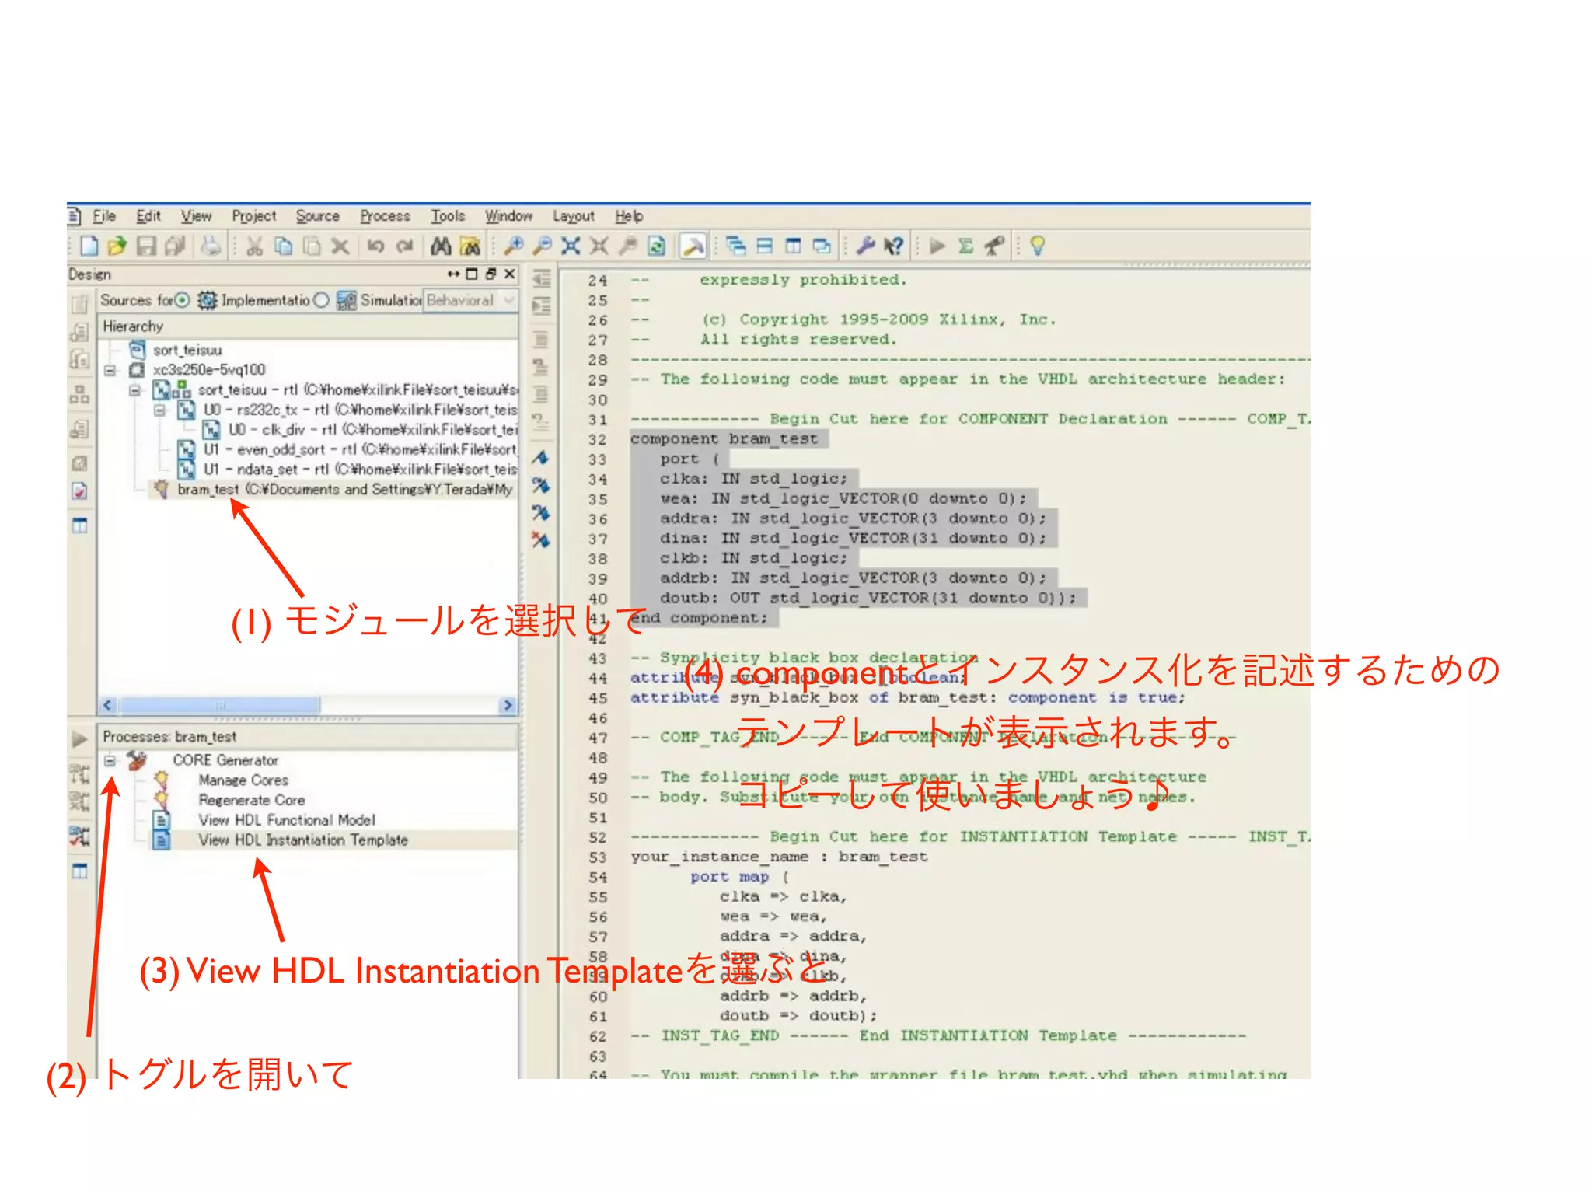Click the Open folder toolbar icon
This screenshot has width=1592, height=1194.
pyautogui.click(x=117, y=246)
